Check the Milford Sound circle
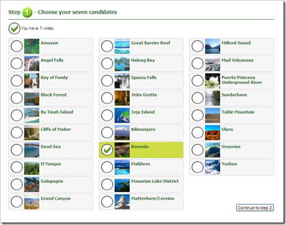Viewport: 286px width, 225px height. (x=198, y=46)
